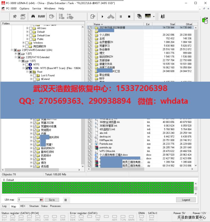Image resolution: width=210 pixels, height=222 pixels.
Task: Click the pause icon beside Go to
Action: click(66, 200)
